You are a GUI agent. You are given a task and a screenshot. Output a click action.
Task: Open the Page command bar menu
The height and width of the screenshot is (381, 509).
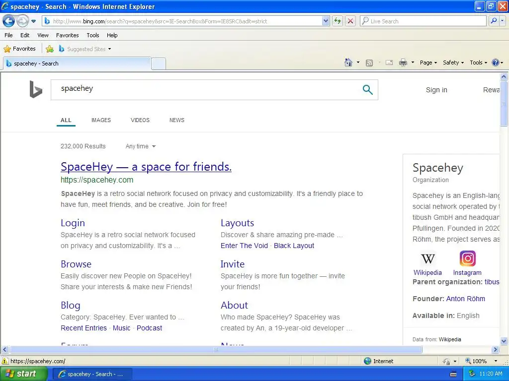(428, 63)
